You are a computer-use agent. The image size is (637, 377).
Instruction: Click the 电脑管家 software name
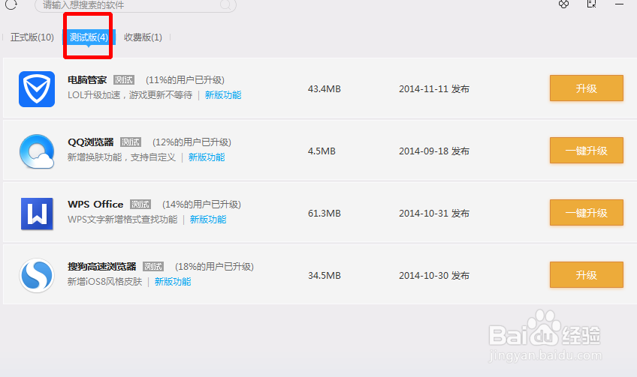tap(87, 80)
